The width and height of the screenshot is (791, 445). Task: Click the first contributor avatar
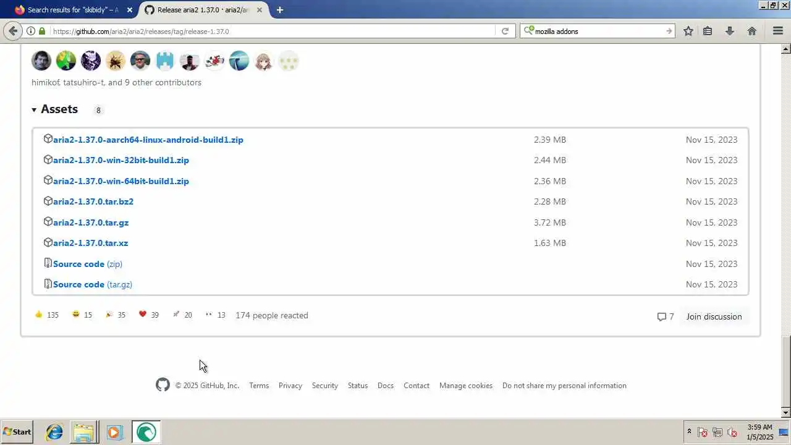click(41, 61)
